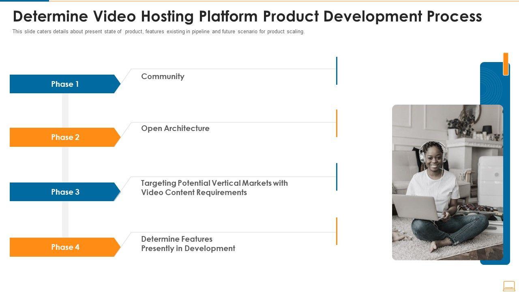Viewport: 519px width, 292px height.
Task: Click the small orange accent bar above the photo
Action: [x=506, y=64]
